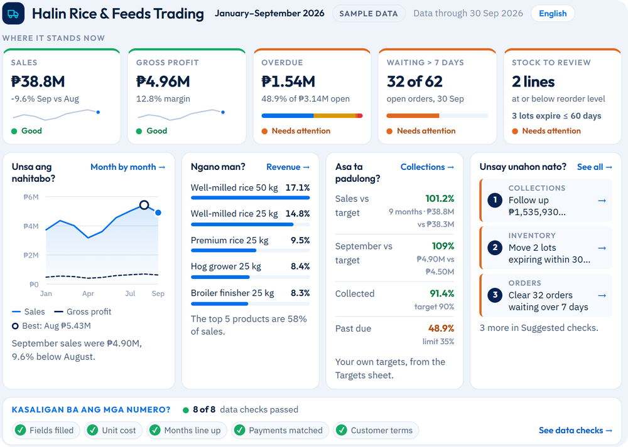The image size is (628, 447).
Task: Click the Unit cost check icon
Action: point(92,430)
